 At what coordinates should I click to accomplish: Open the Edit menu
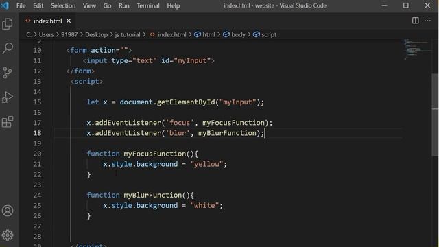coord(38,5)
